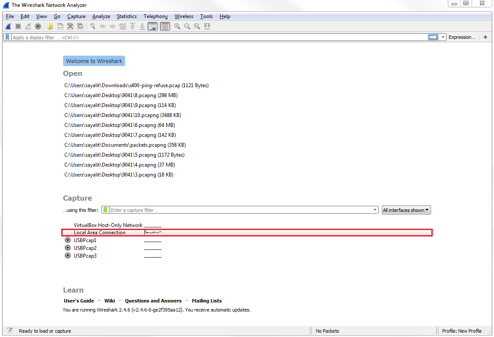Open the Statistics menu

point(127,16)
